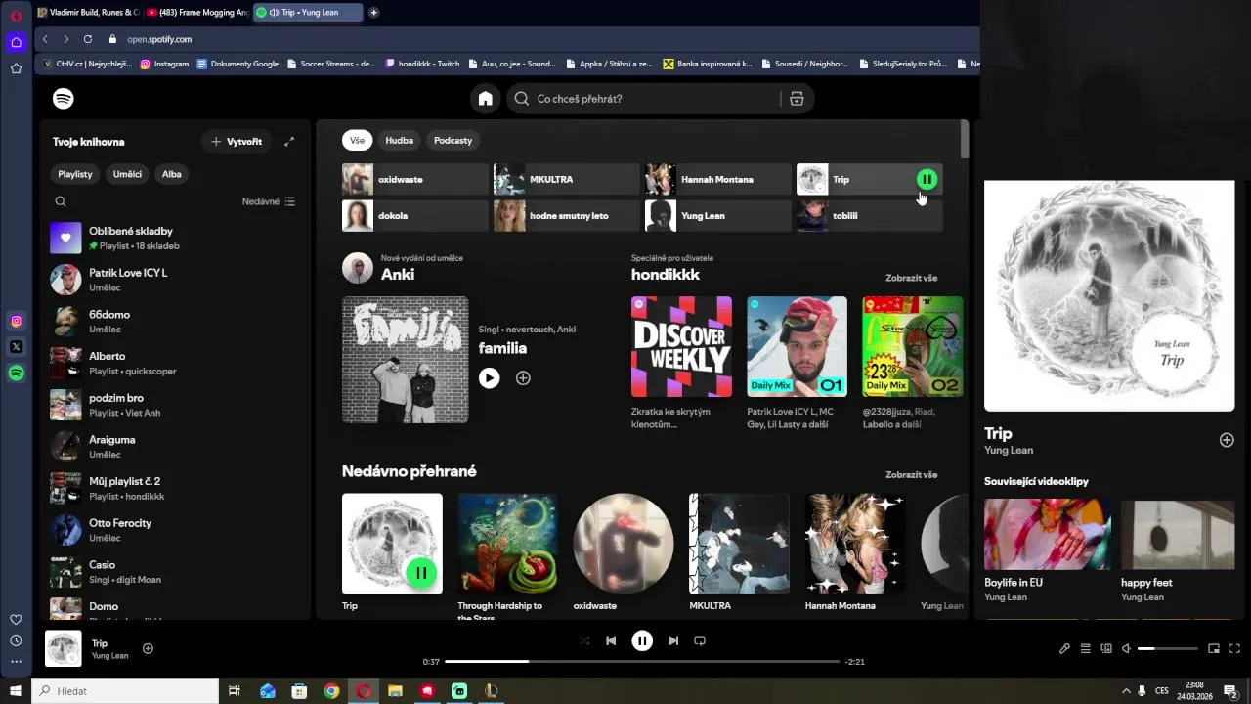Toggle shuffle in the player bar
Image resolution: width=1251 pixels, height=704 pixels.
click(584, 641)
